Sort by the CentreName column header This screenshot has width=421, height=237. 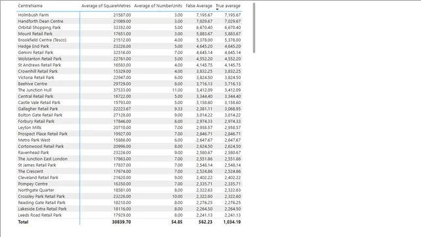pos(30,6)
